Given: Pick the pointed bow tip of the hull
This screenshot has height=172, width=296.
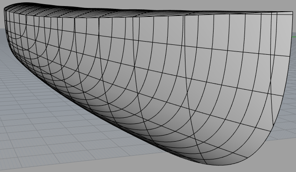Looking at the screenshot, I should (5, 9).
